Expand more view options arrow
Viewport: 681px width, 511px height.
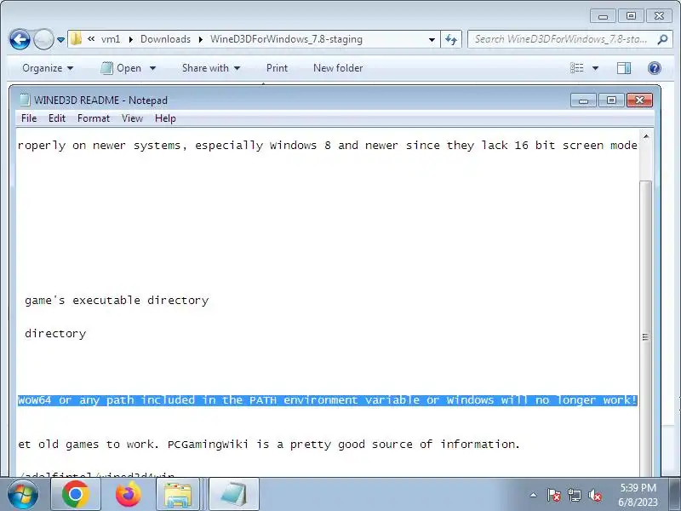[x=595, y=68]
